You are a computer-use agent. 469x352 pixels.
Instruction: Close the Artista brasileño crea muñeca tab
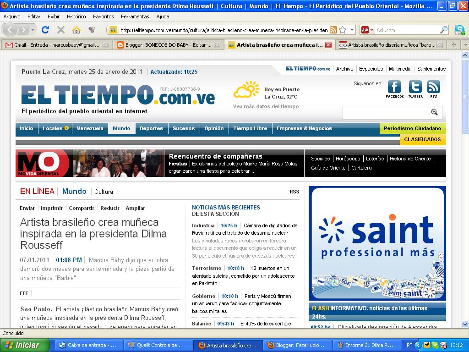(328, 45)
